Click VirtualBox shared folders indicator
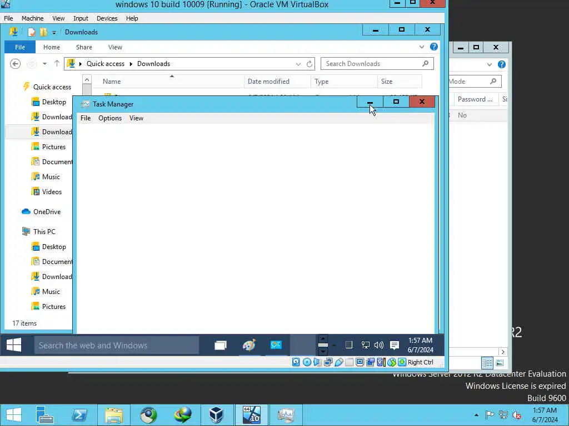The width and height of the screenshot is (569, 426). (349, 362)
